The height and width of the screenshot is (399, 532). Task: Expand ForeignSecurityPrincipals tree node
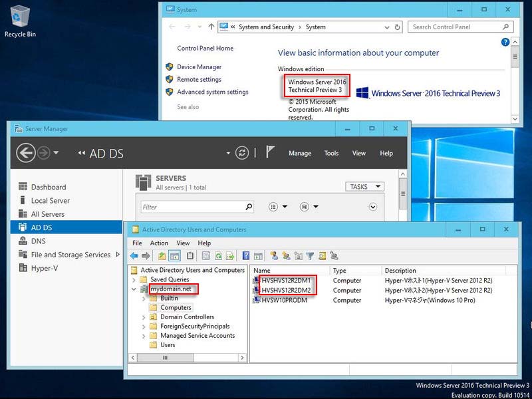pos(144,327)
